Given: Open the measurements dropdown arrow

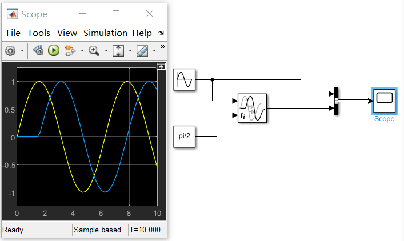Looking at the screenshot, I should click(154, 50).
